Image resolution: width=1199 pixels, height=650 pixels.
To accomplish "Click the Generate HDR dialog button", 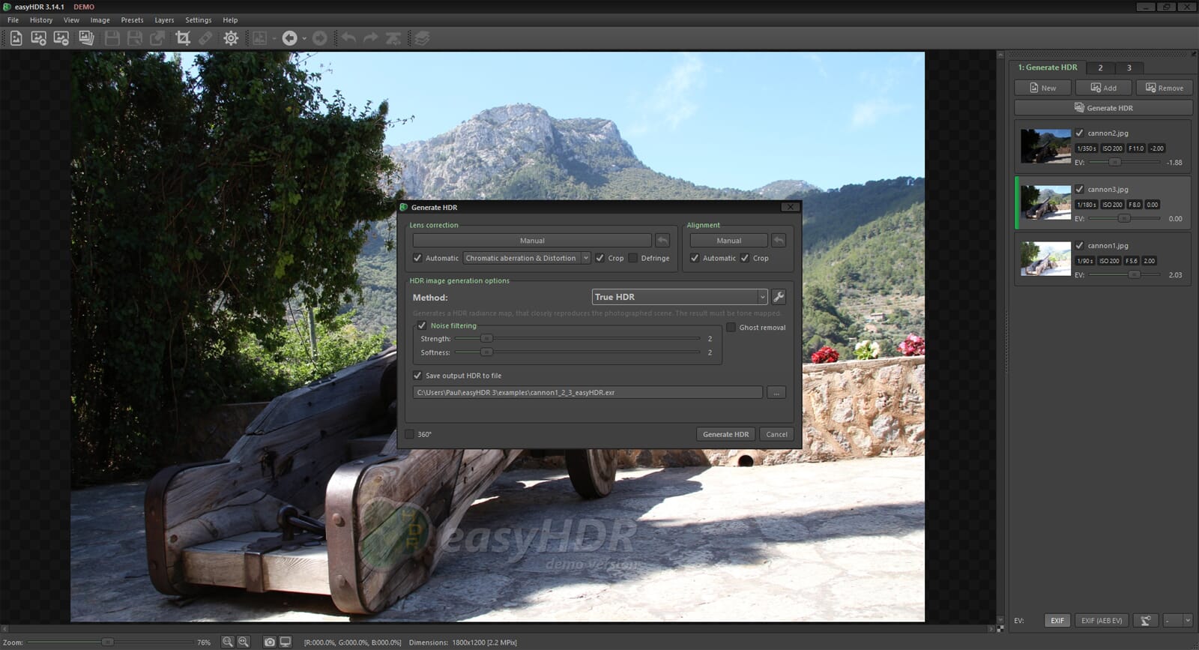I will 725,434.
